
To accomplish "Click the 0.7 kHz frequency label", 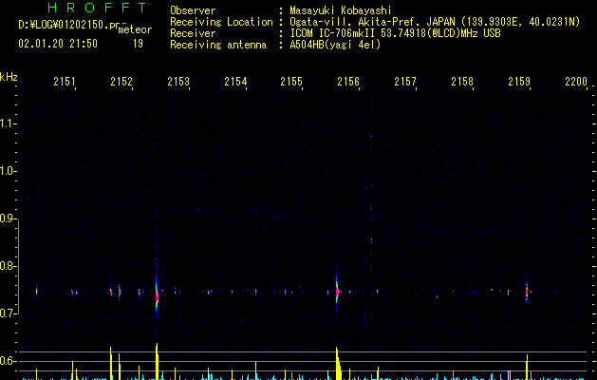I will pos(8,313).
